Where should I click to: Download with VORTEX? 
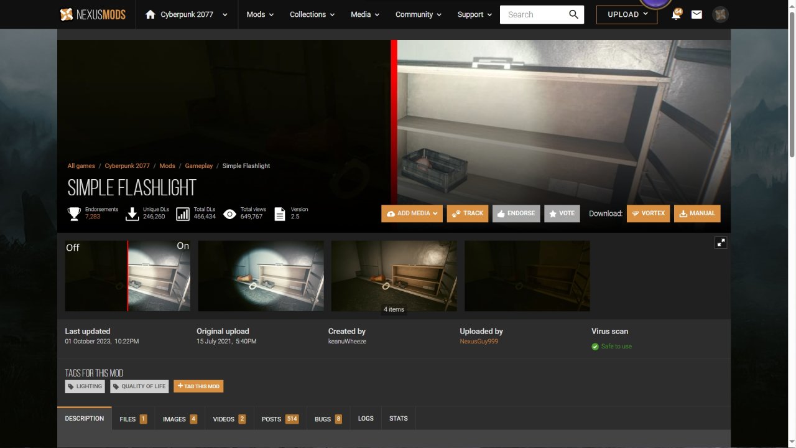click(648, 213)
